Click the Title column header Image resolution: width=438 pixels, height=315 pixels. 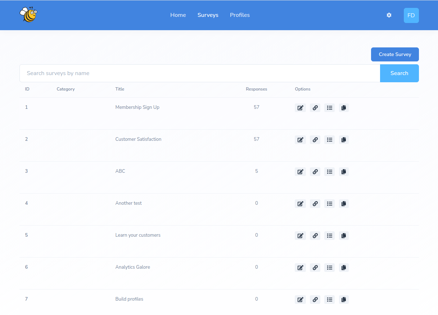pyautogui.click(x=120, y=89)
